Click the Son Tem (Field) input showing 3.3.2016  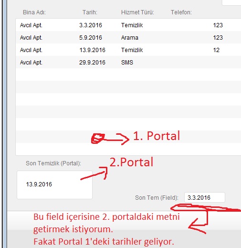click(205, 197)
